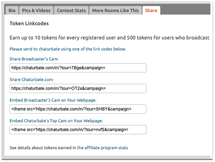The image size is (215, 162).
Task: Open the Bio tab
Action: point(12,10)
